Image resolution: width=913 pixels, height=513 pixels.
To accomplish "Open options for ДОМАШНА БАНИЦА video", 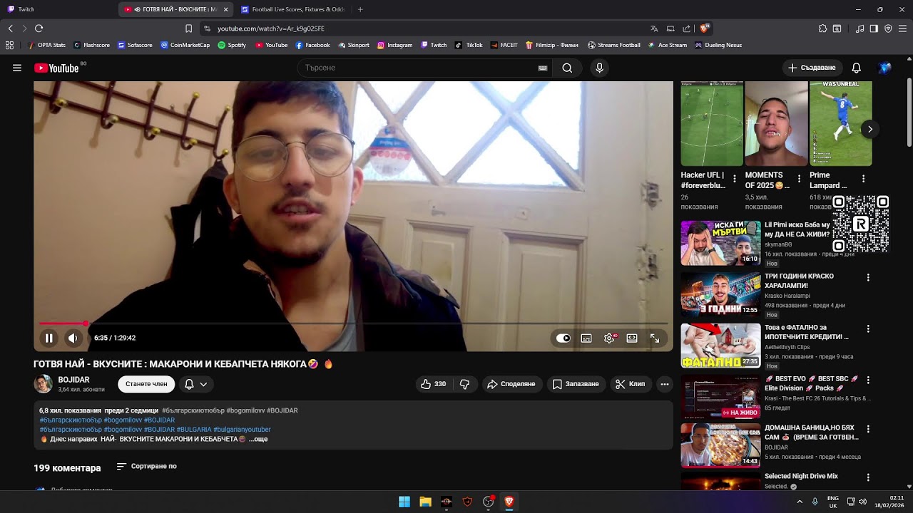I will tap(868, 430).
